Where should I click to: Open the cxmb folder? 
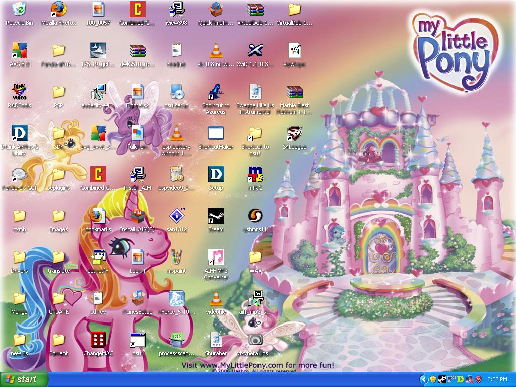(x=20, y=216)
